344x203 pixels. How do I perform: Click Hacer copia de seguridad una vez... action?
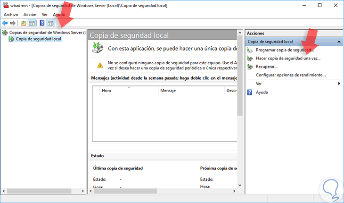(x=288, y=59)
